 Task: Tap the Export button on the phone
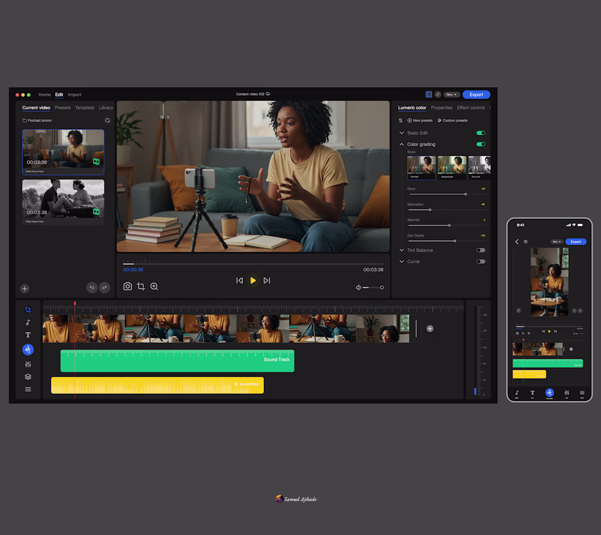point(576,242)
